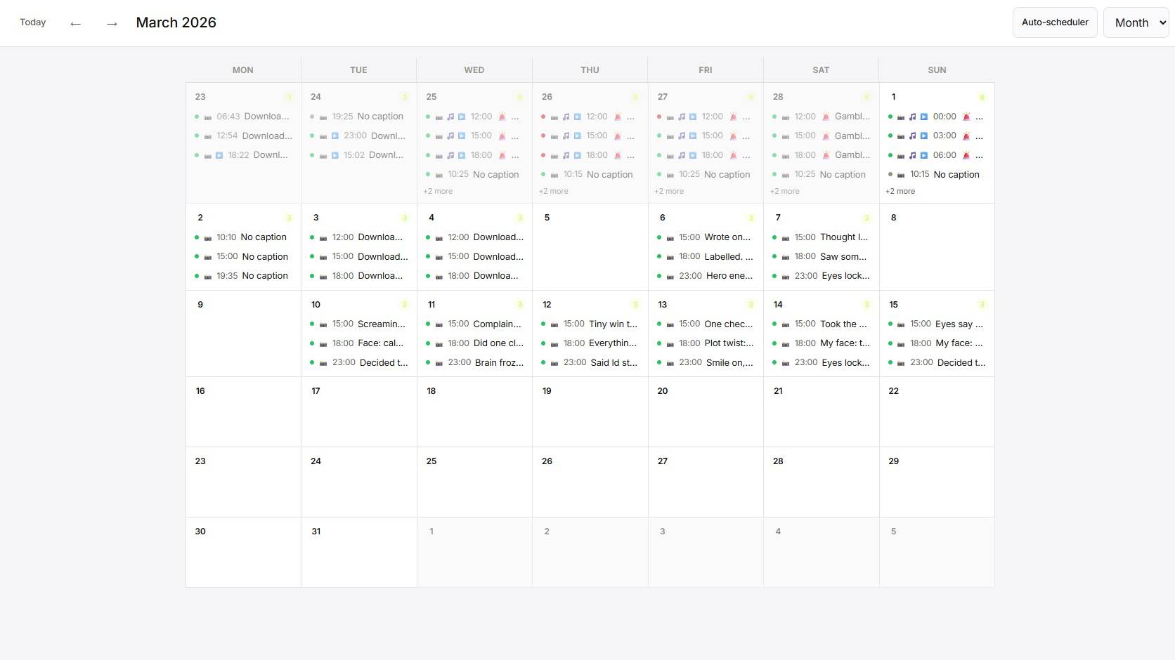Open the 23:00 'Said Id st...' post on March 12

tap(590, 362)
